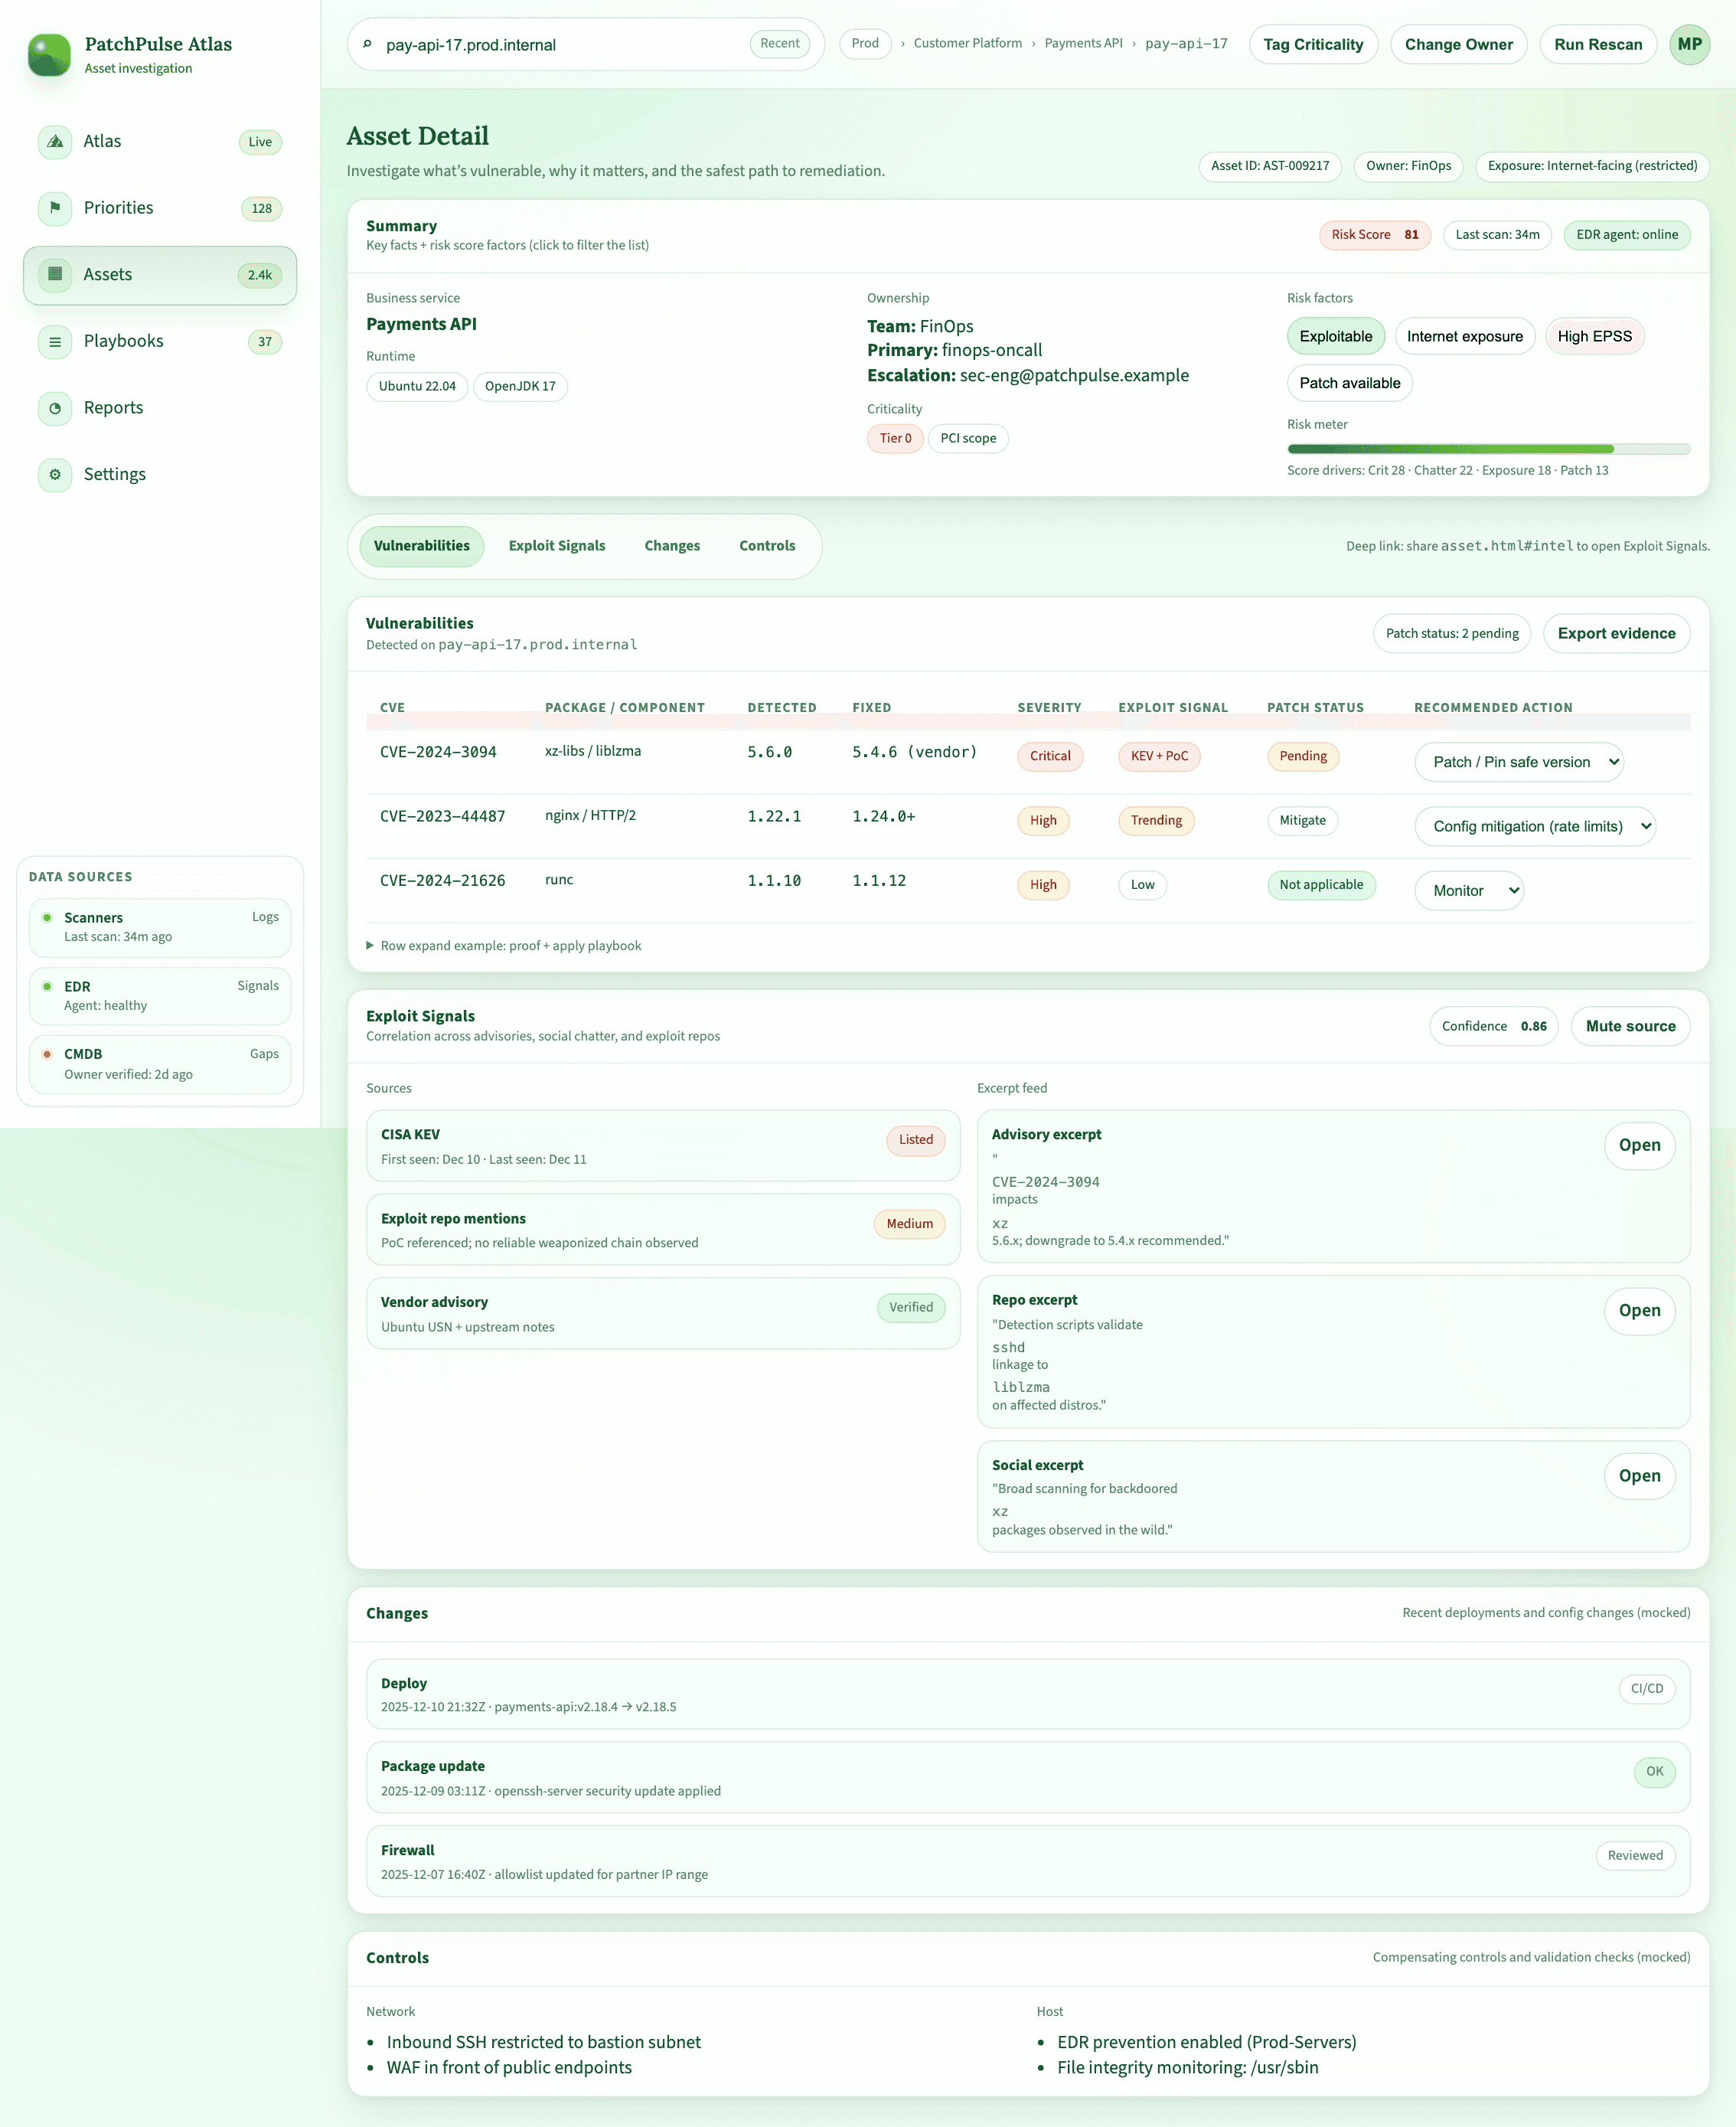Screen dimensions: 1736x2127
Task: Open Playbooks via its sidebar icon
Action: click(x=55, y=342)
